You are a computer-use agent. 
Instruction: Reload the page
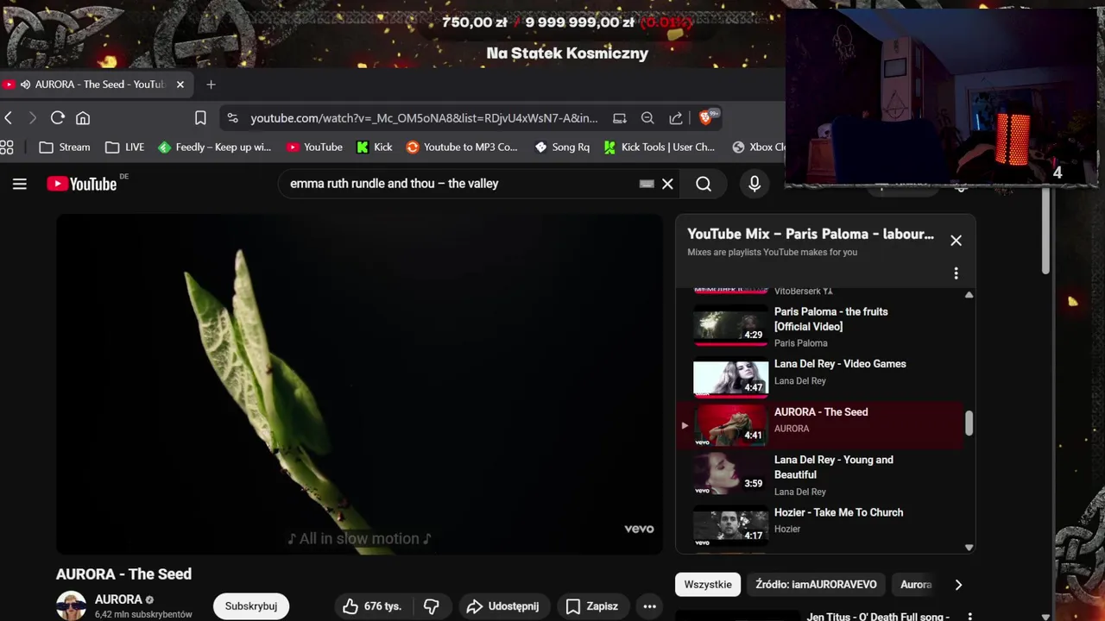(x=58, y=118)
